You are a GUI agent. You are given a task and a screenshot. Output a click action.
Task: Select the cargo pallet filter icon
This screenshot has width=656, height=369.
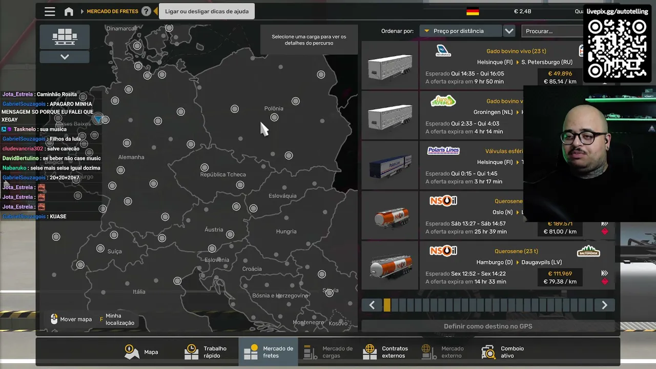(x=65, y=37)
